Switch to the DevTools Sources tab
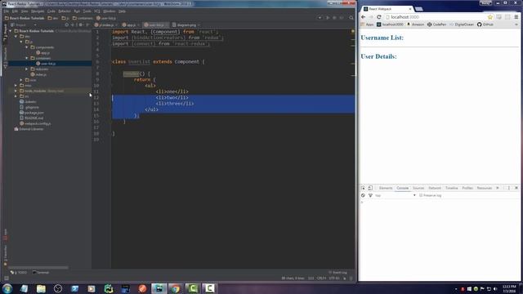This screenshot has height=294, width=523. [x=418, y=188]
